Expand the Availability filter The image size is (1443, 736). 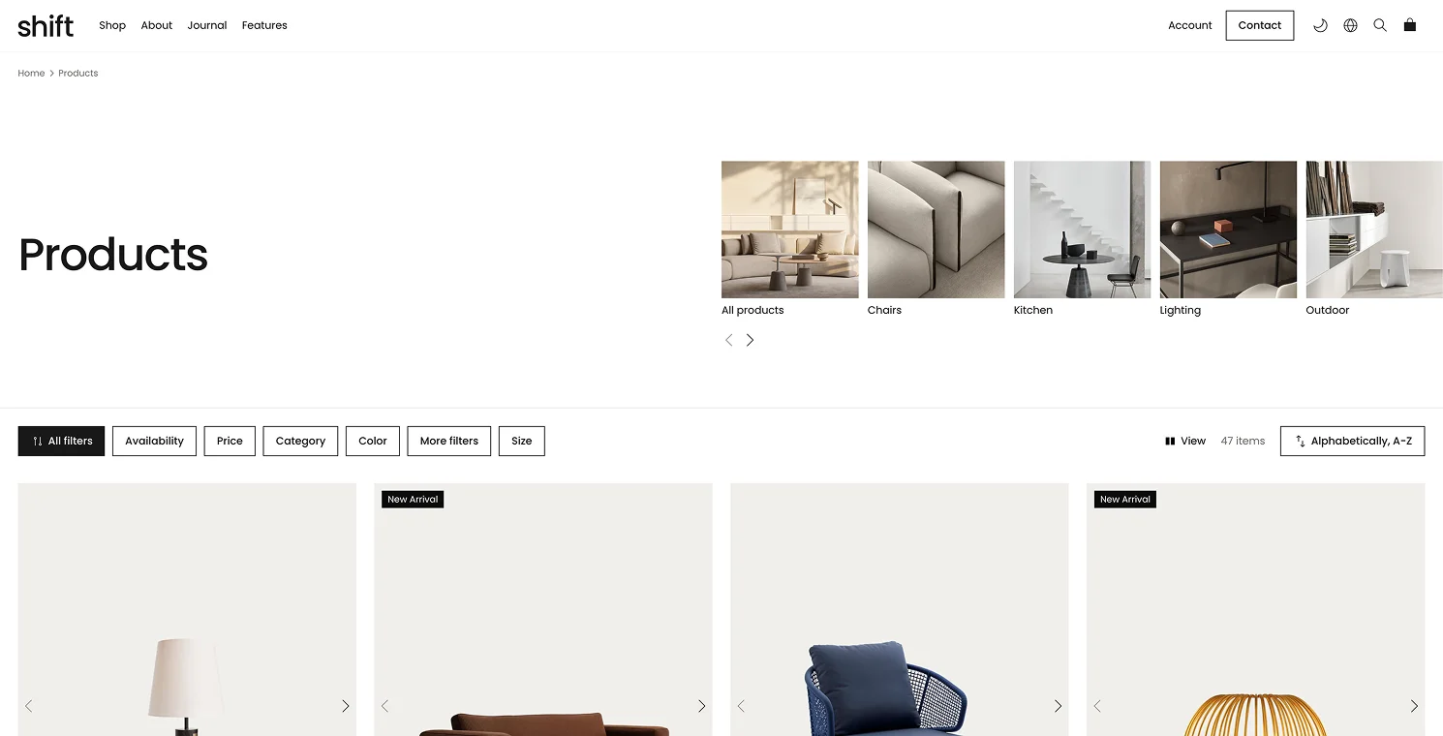154,441
